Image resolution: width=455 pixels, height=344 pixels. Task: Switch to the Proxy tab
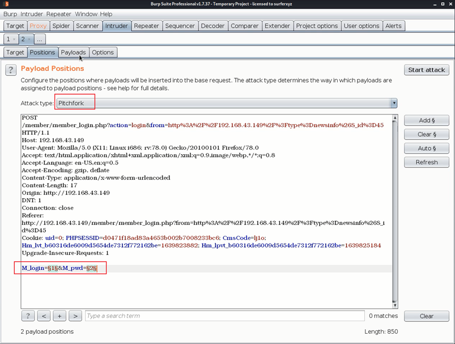38,26
